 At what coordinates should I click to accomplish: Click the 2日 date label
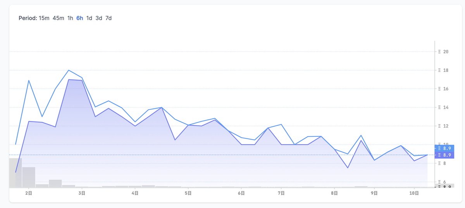coord(29,193)
